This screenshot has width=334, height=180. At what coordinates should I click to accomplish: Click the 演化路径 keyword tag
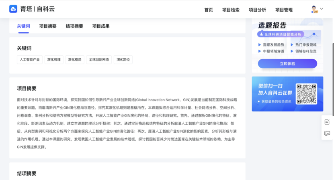[x=123, y=59]
